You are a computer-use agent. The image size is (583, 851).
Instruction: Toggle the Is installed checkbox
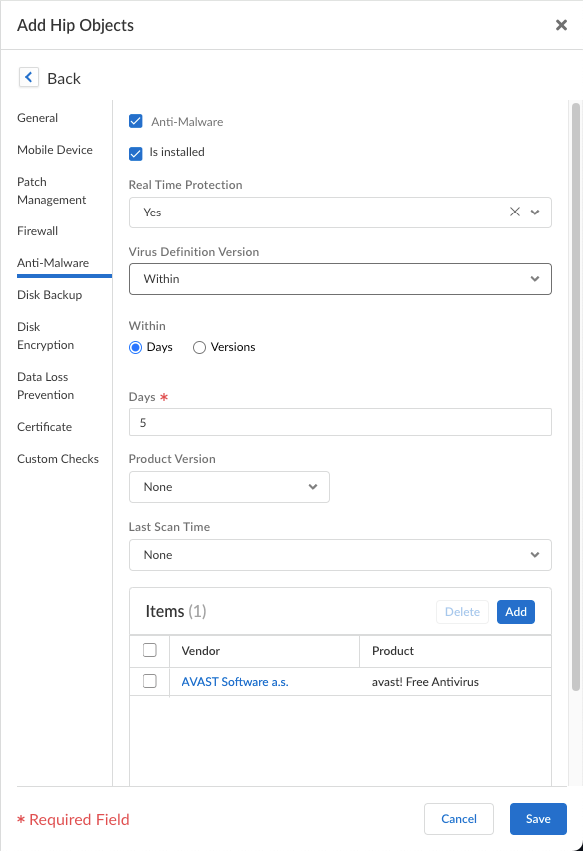click(135, 153)
